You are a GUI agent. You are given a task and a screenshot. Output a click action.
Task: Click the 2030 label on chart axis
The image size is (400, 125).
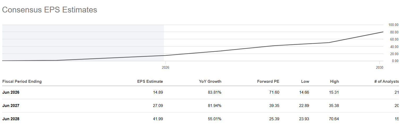tap(380, 68)
